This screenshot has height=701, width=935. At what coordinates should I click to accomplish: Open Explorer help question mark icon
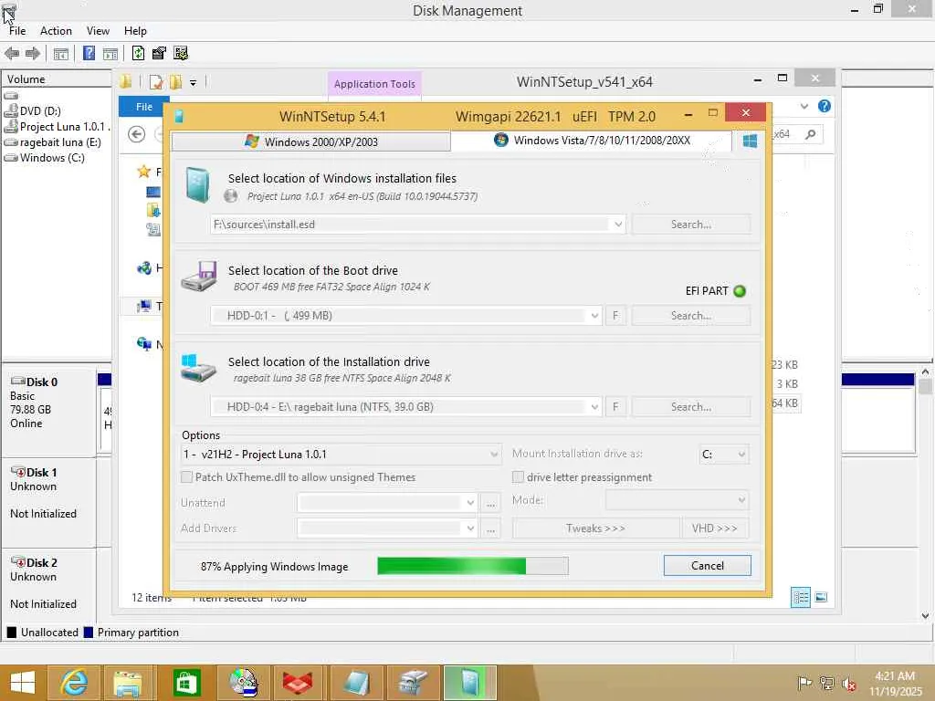(x=825, y=106)
